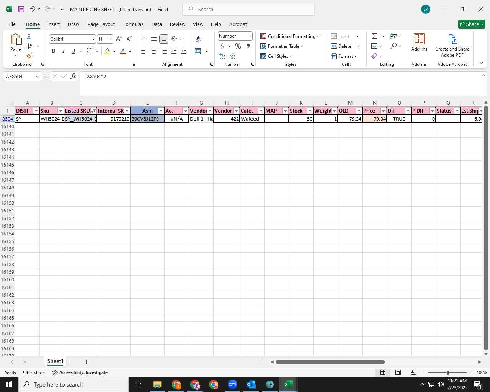
Task: Open the font name Calibri dropdown
Action: coord(93,39)
